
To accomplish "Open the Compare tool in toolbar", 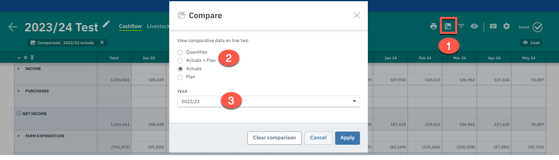I will (x=448, y=26).
